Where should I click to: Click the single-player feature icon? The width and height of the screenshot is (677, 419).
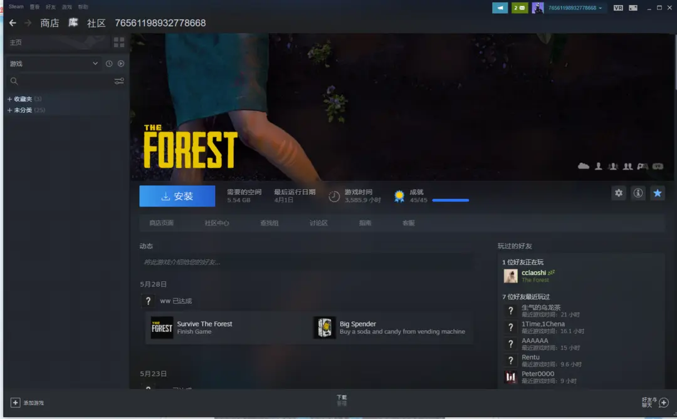(x=599, y=166)
